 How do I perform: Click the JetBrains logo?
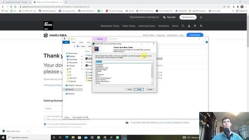[x=48, y=26]
